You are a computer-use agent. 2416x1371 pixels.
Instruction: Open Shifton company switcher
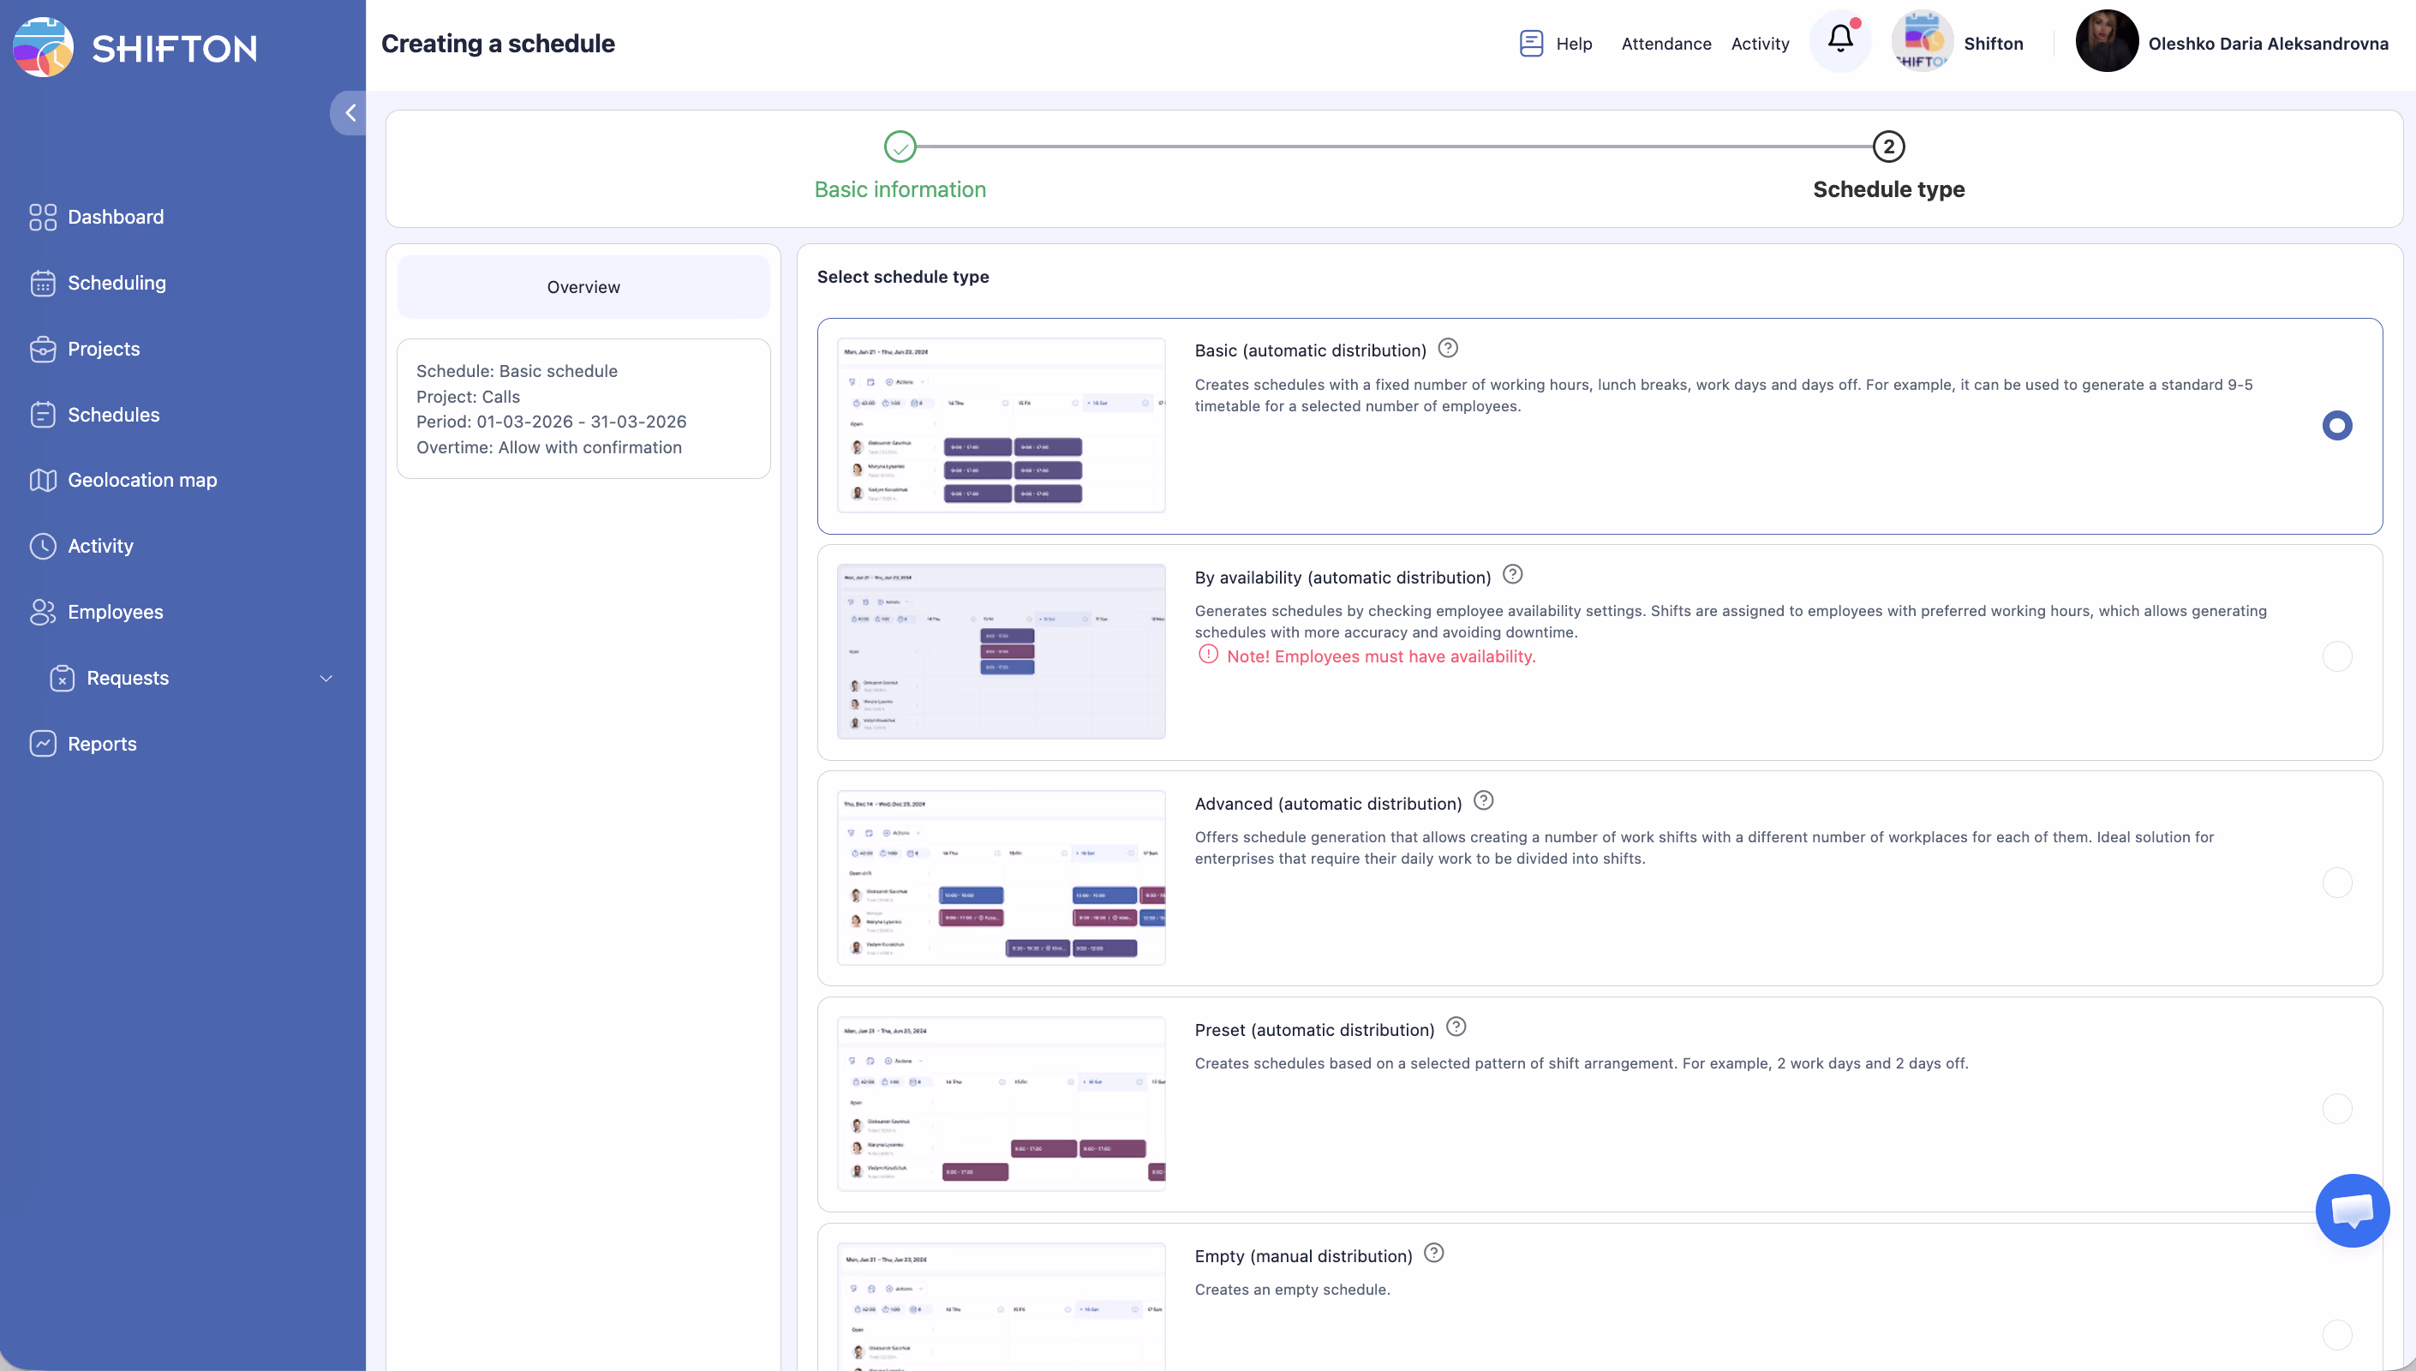1959,42
